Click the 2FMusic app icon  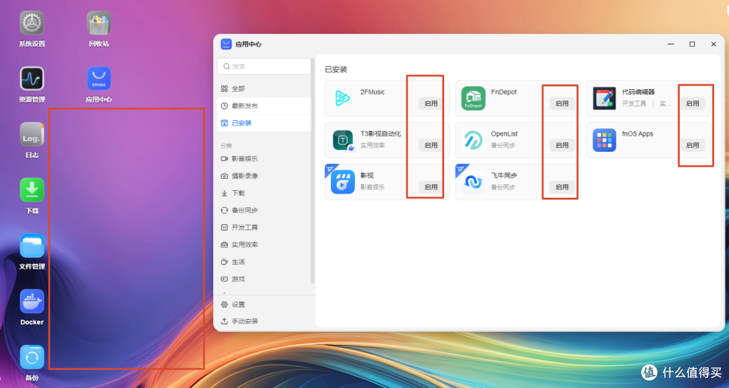pyautogui.click(x=343, y=99)
